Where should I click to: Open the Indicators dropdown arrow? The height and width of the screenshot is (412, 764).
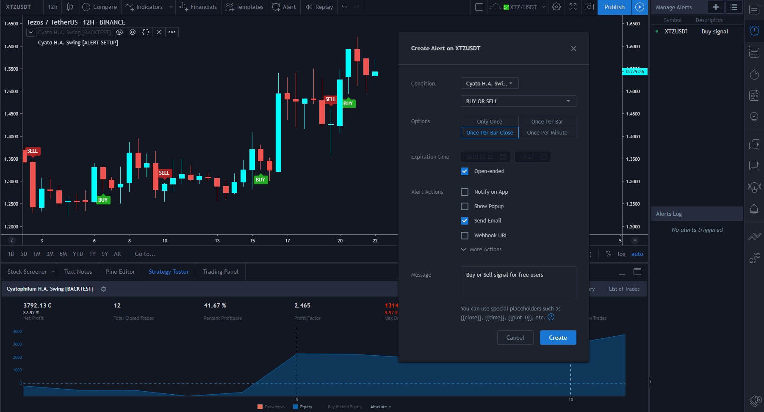click(x=171, y=7)
